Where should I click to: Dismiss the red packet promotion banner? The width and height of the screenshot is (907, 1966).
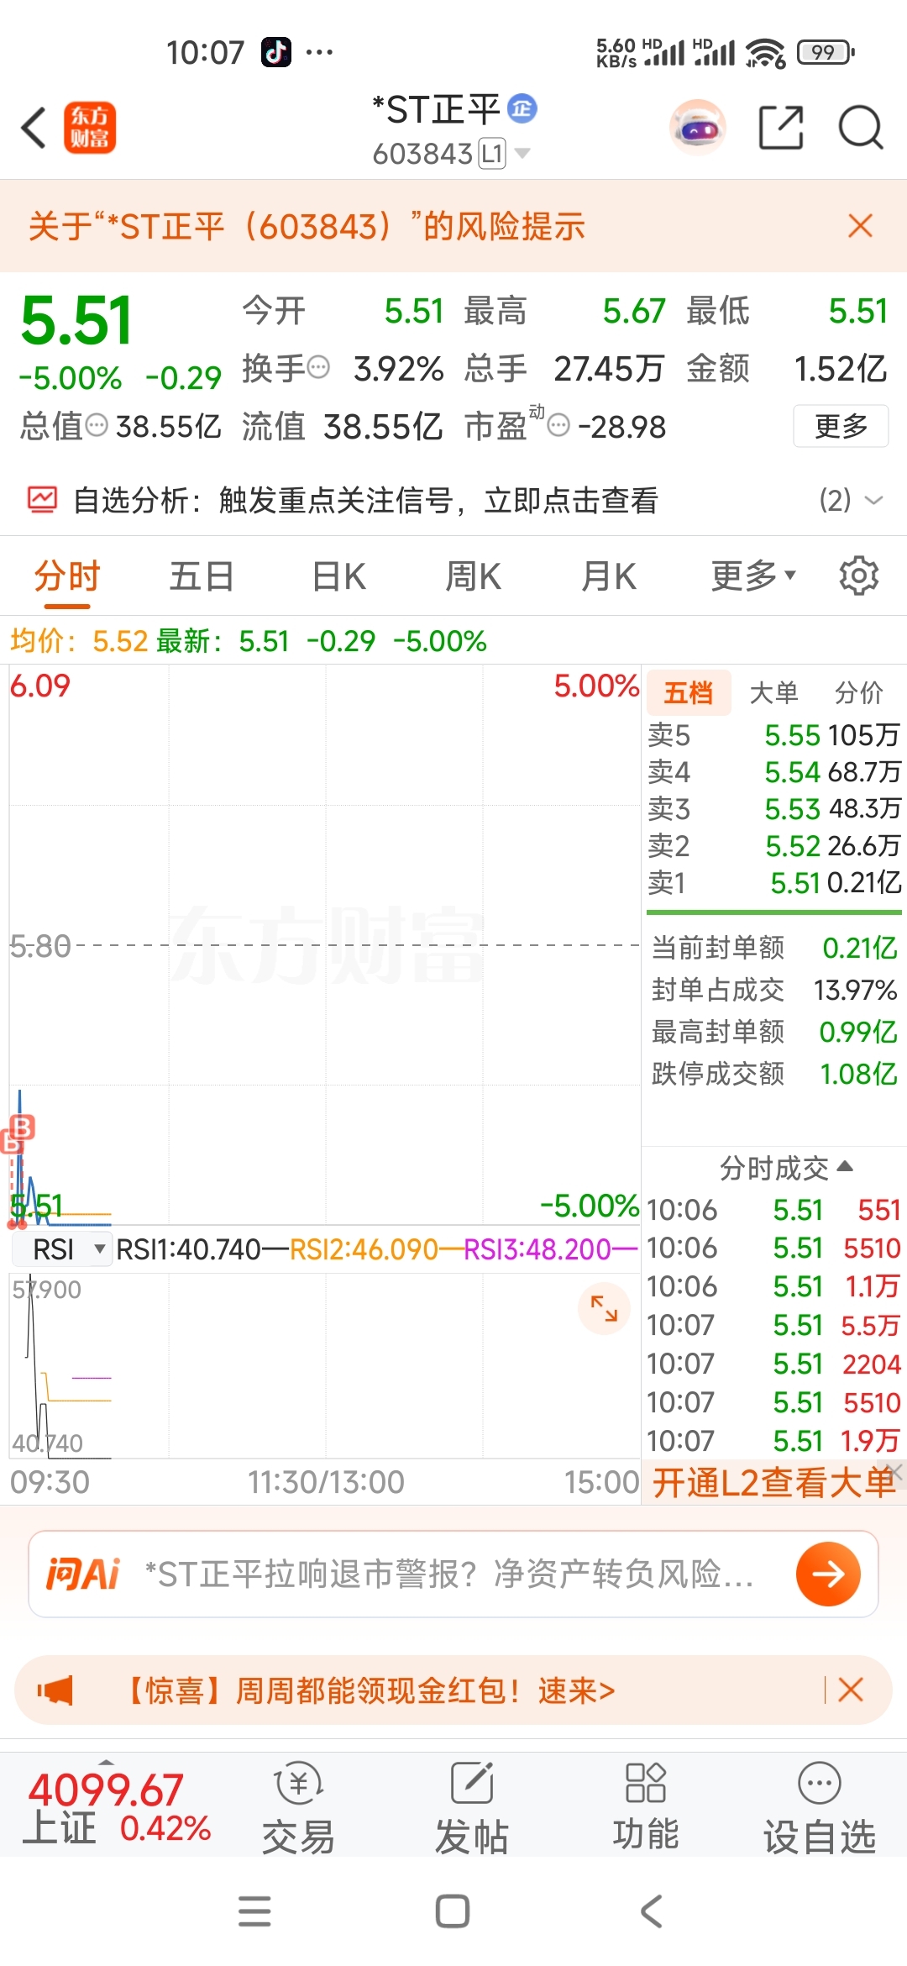[851, 1690]
